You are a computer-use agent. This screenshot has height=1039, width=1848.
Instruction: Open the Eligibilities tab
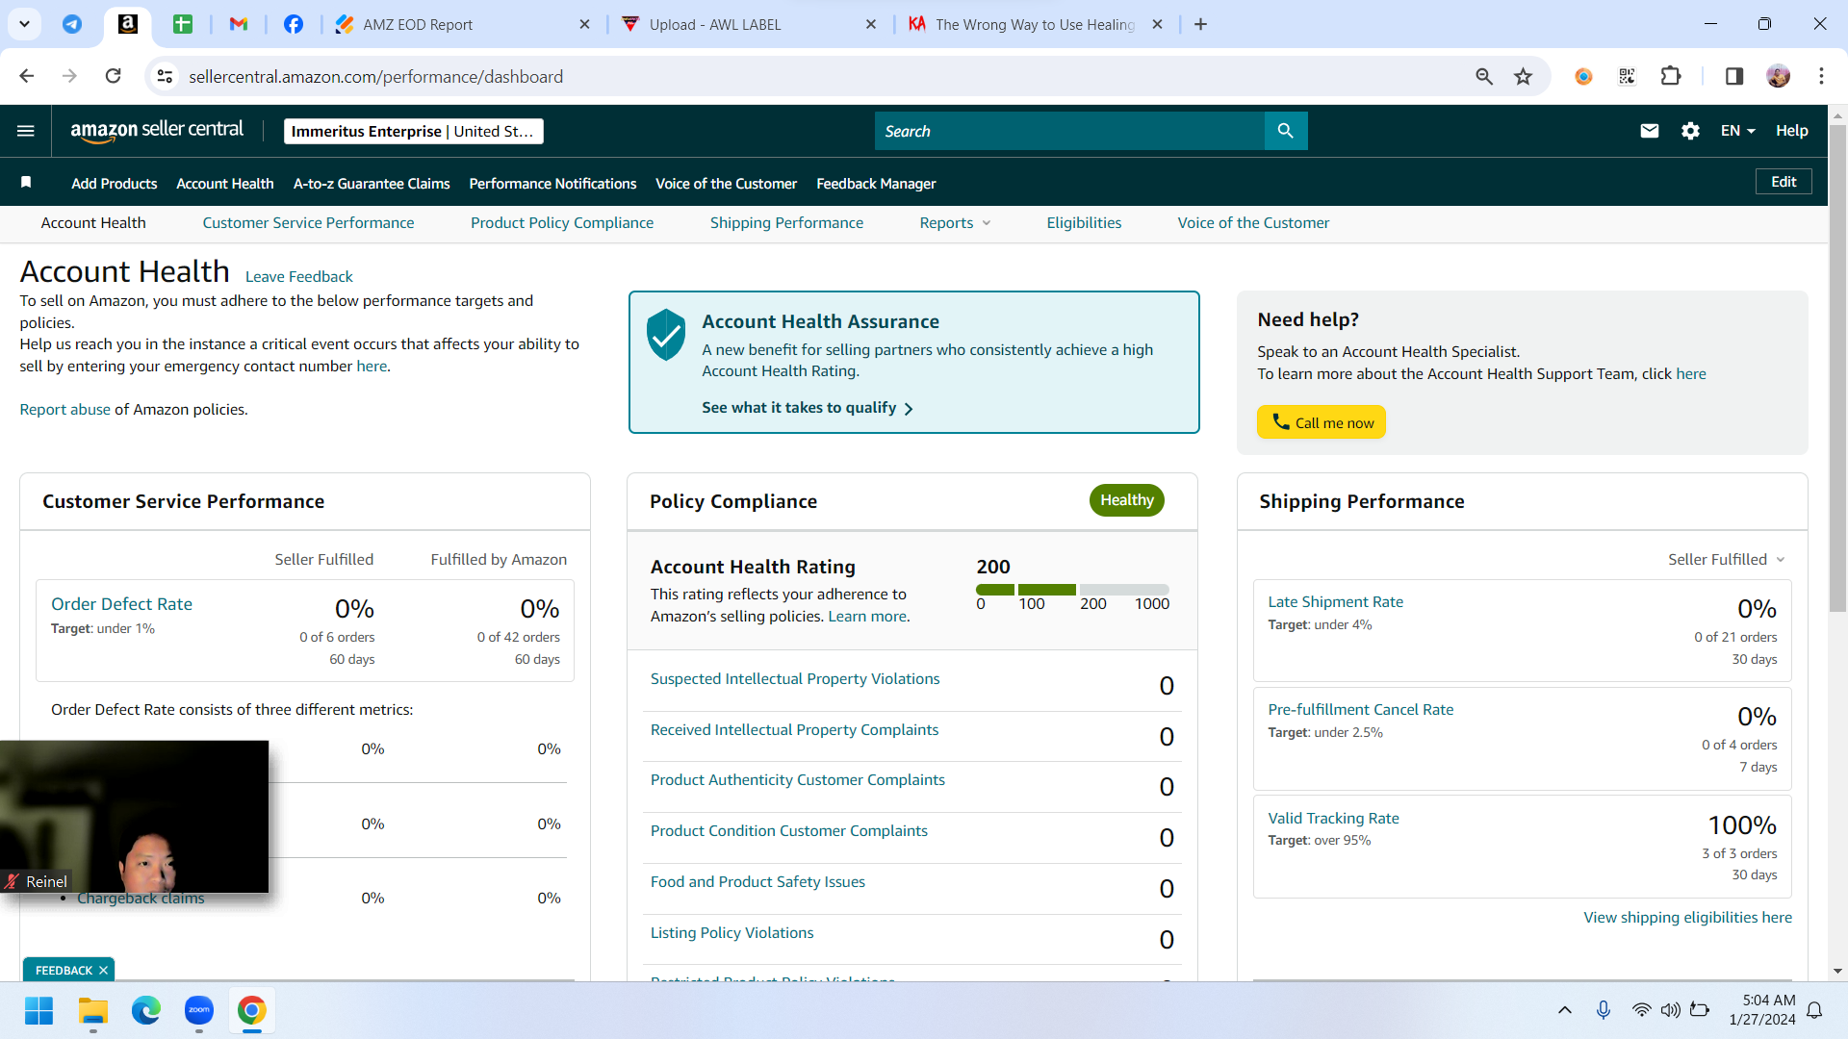(x=1084, y=223)
